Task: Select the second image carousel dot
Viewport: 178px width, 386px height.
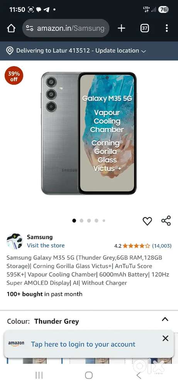Action: pyautogui.click(x=81, y=220)
